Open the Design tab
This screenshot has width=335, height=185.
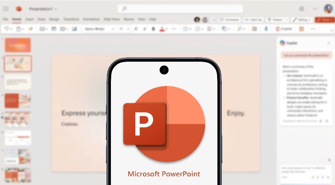coord(54,19)
